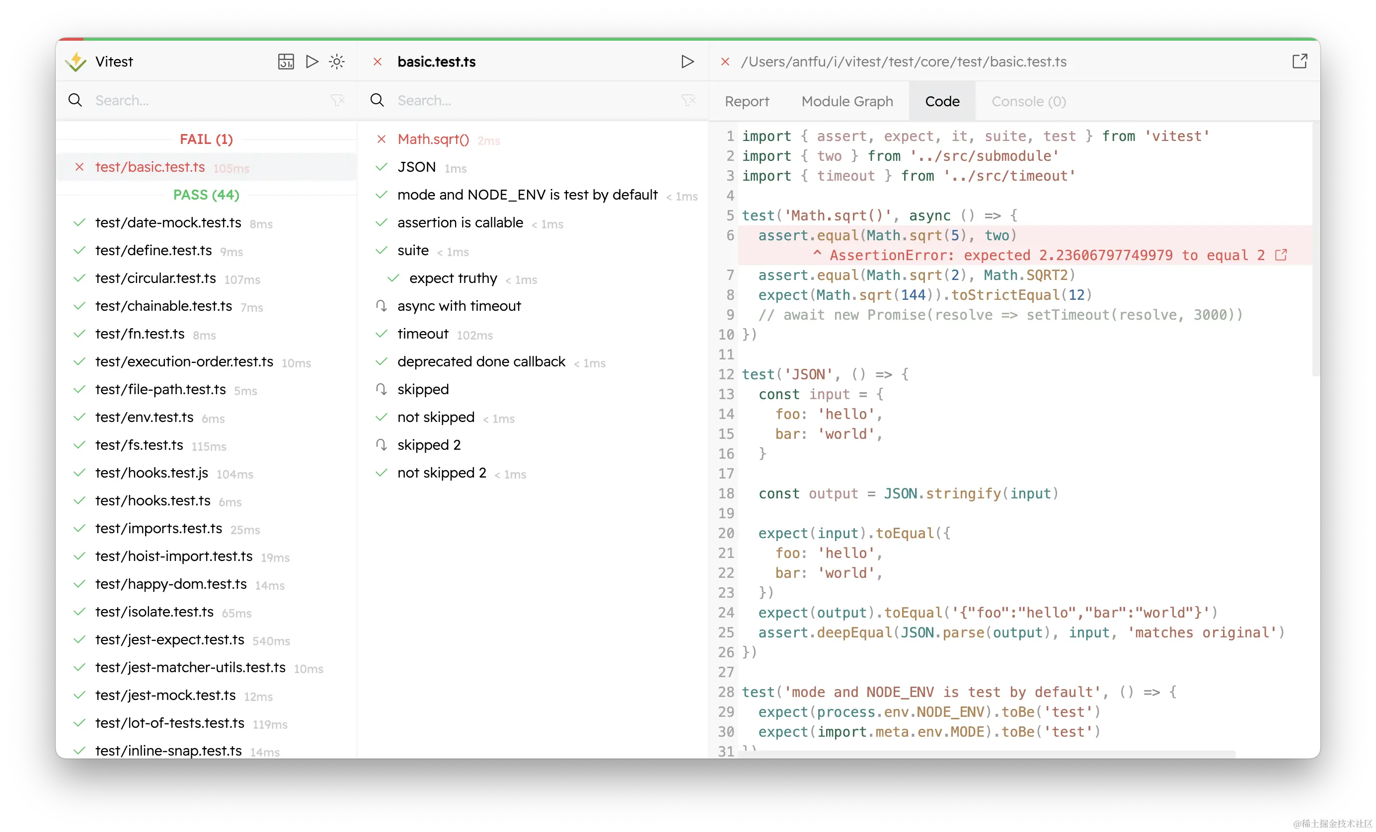Open the Vitest dashboard icon
Screen dimensions: 1376x832
[x=286, y=62]
